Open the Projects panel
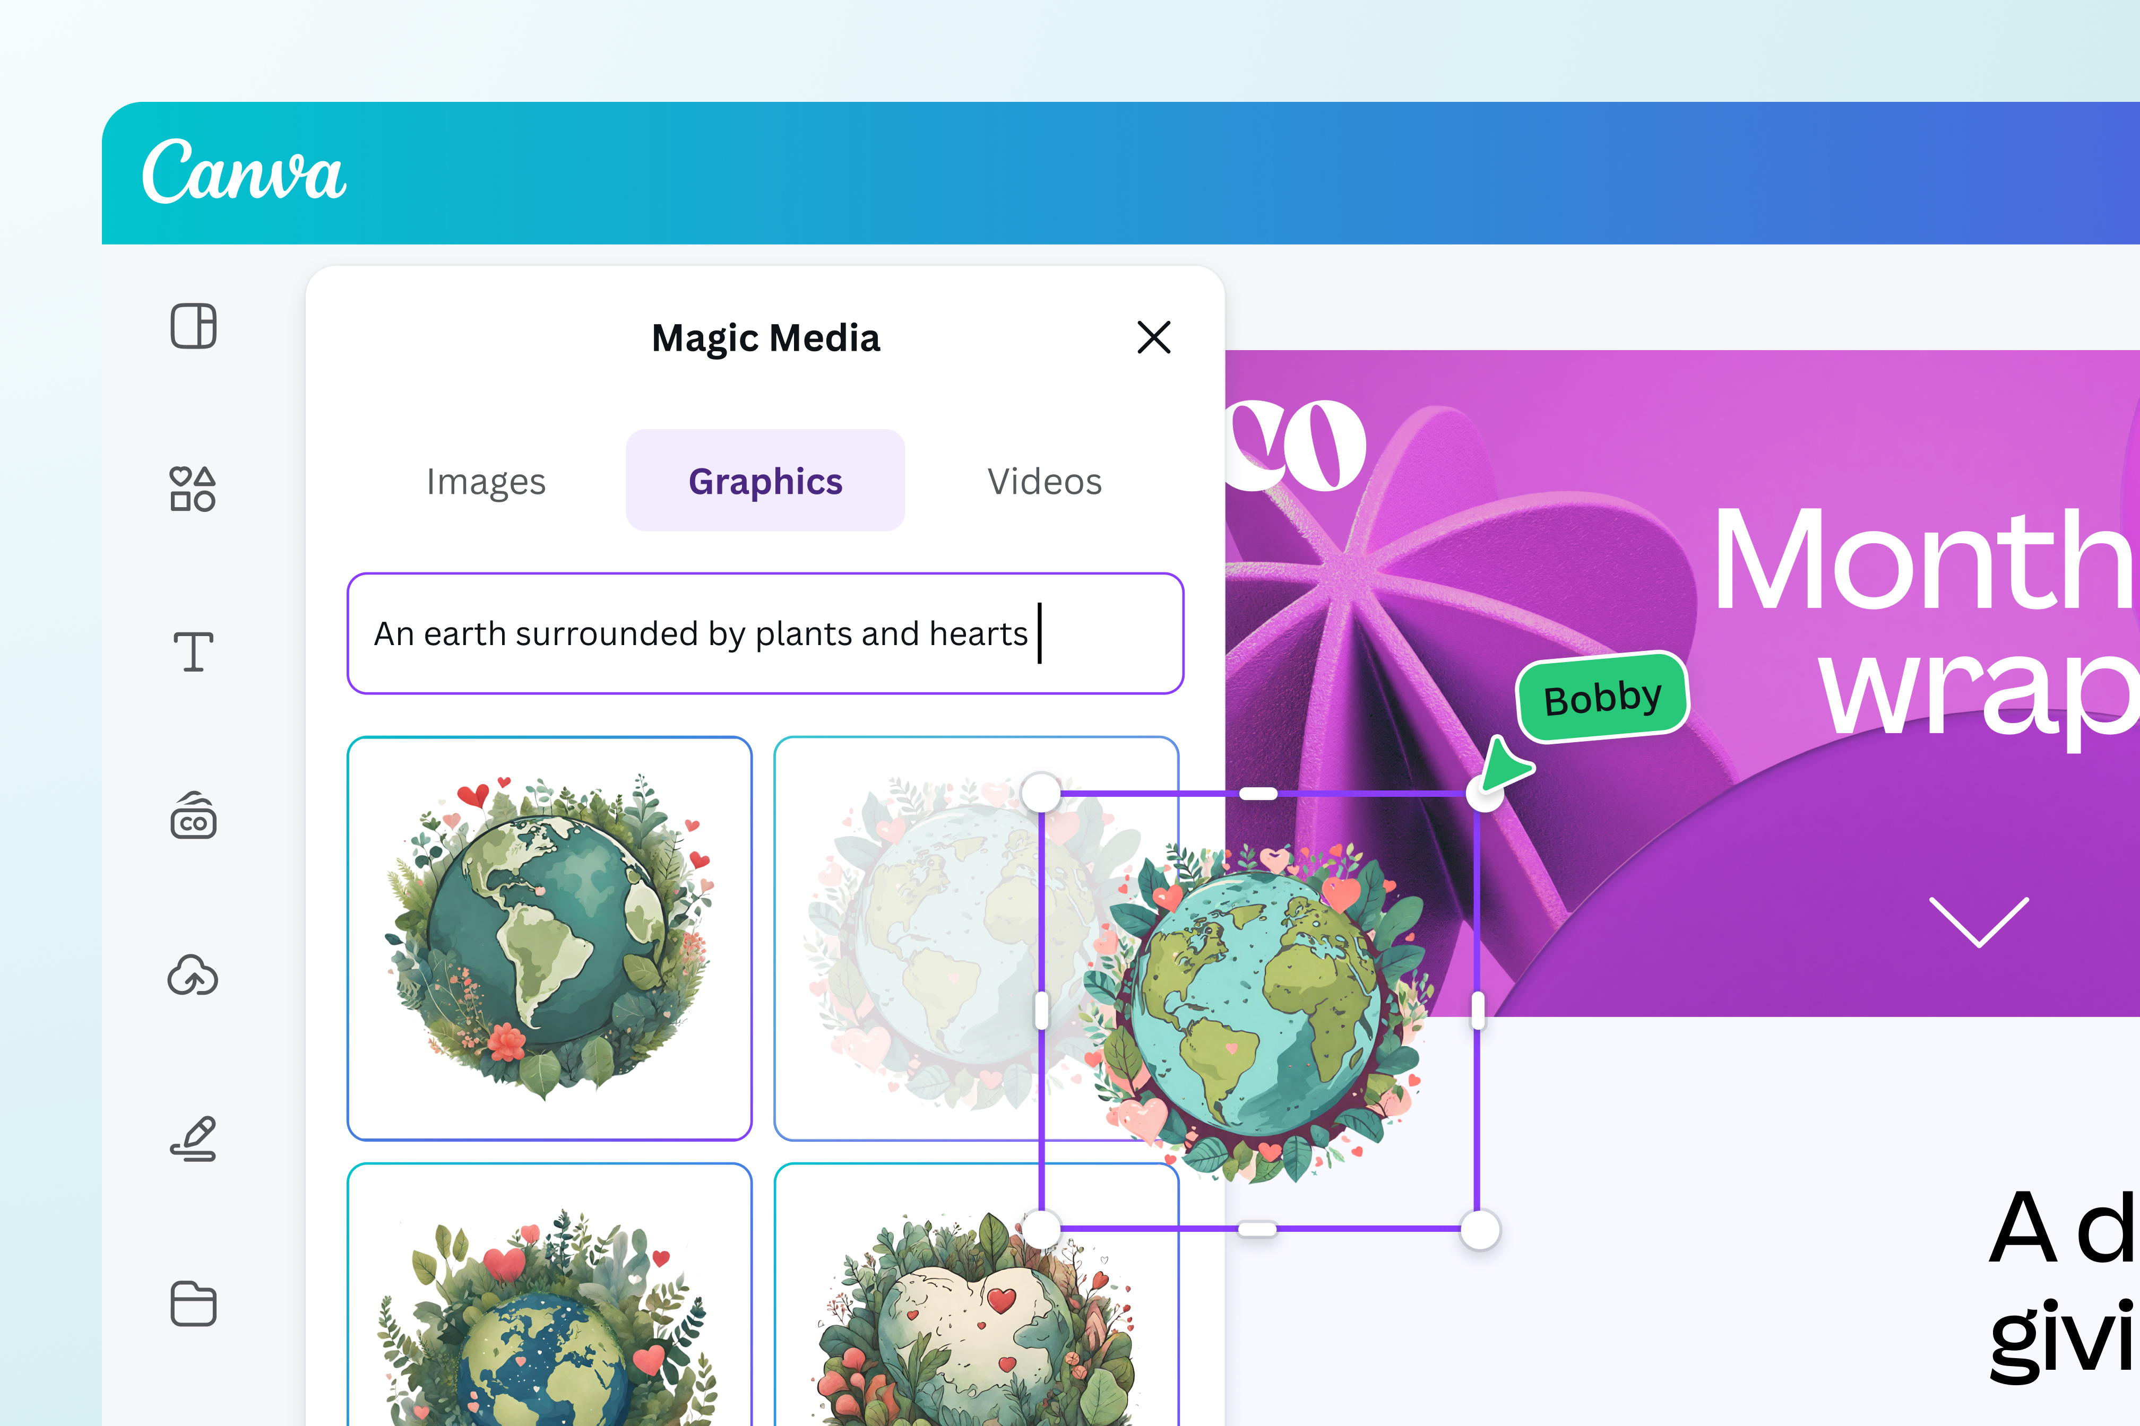 [193, 1304]
